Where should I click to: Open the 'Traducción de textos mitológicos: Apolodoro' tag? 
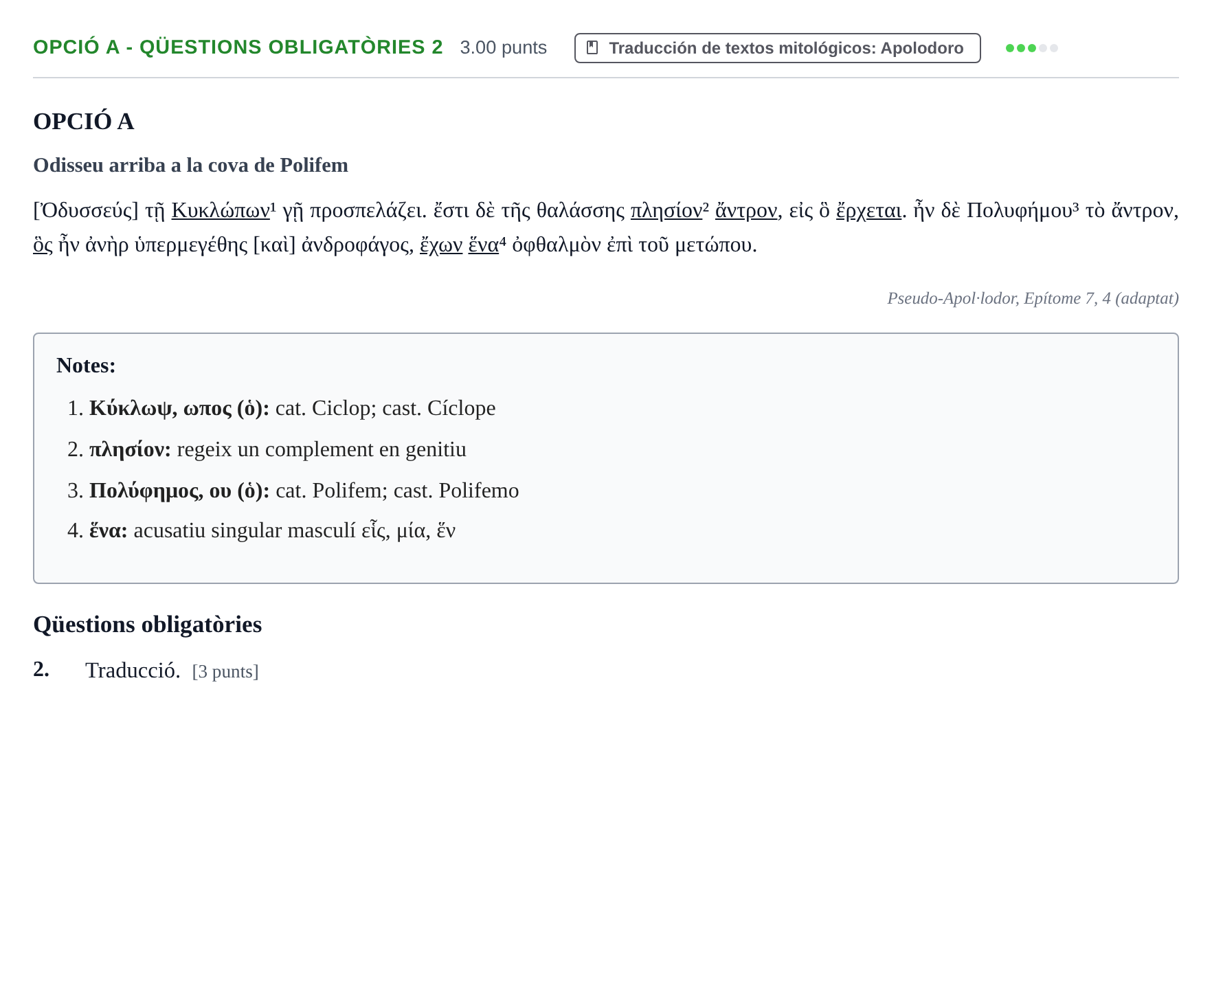click(x=777, y=48)
